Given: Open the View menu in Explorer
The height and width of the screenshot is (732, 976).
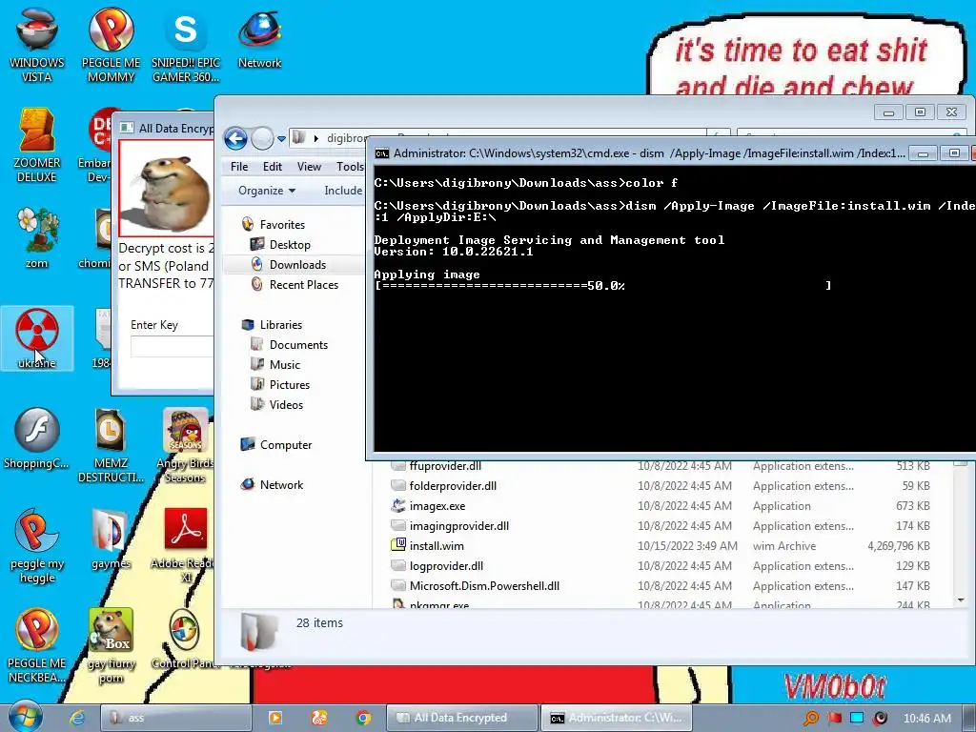Looking at the screenshot, I should click(x=309, y=166).
